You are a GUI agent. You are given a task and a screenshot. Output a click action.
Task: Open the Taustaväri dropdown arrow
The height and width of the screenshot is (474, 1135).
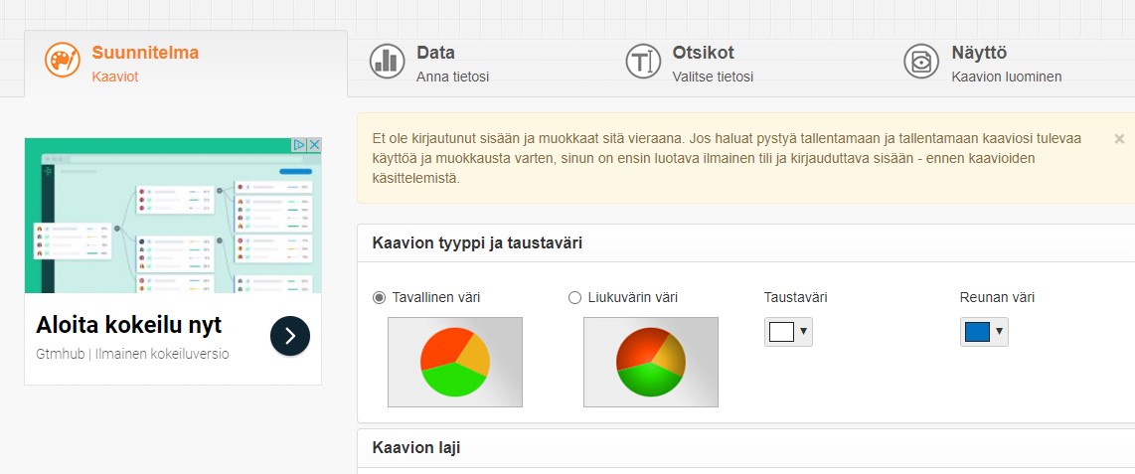pyautogui.click(x=803, y=332)
